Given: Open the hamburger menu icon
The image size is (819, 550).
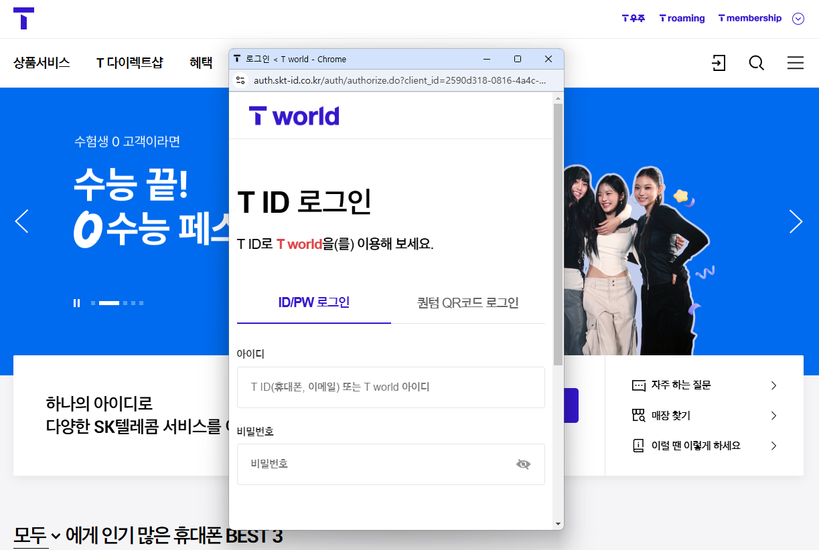Looking at the screenshot, I should point(796,63).
